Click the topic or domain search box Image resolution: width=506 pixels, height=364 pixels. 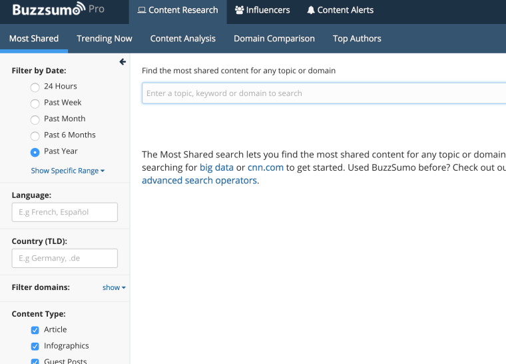tap(324, 93)
